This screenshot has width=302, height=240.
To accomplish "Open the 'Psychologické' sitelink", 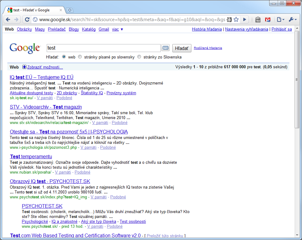I will coord(35,221).
